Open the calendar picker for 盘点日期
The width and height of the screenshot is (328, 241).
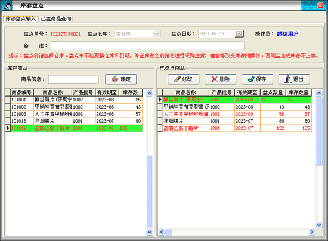tap(239, 33)
